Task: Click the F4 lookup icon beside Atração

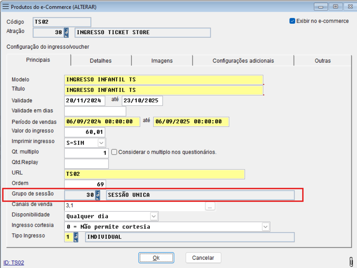Action: (66, 32)
